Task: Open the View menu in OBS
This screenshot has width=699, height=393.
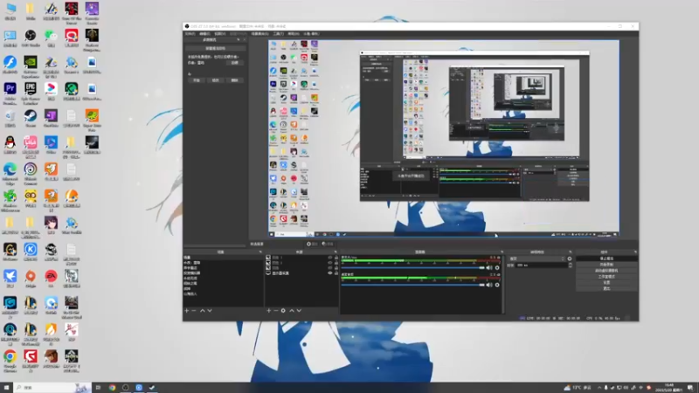Action: click(x=220, y=34)
